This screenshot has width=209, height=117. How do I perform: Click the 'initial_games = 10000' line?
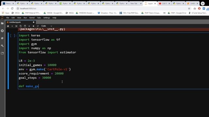click(x=38, y=65)
